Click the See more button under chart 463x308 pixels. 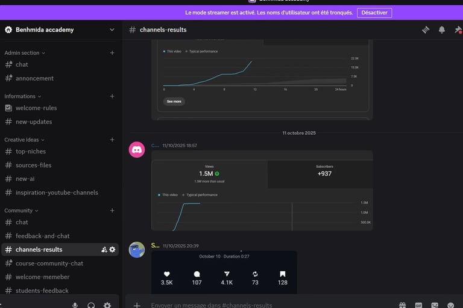tap(174, 102)
